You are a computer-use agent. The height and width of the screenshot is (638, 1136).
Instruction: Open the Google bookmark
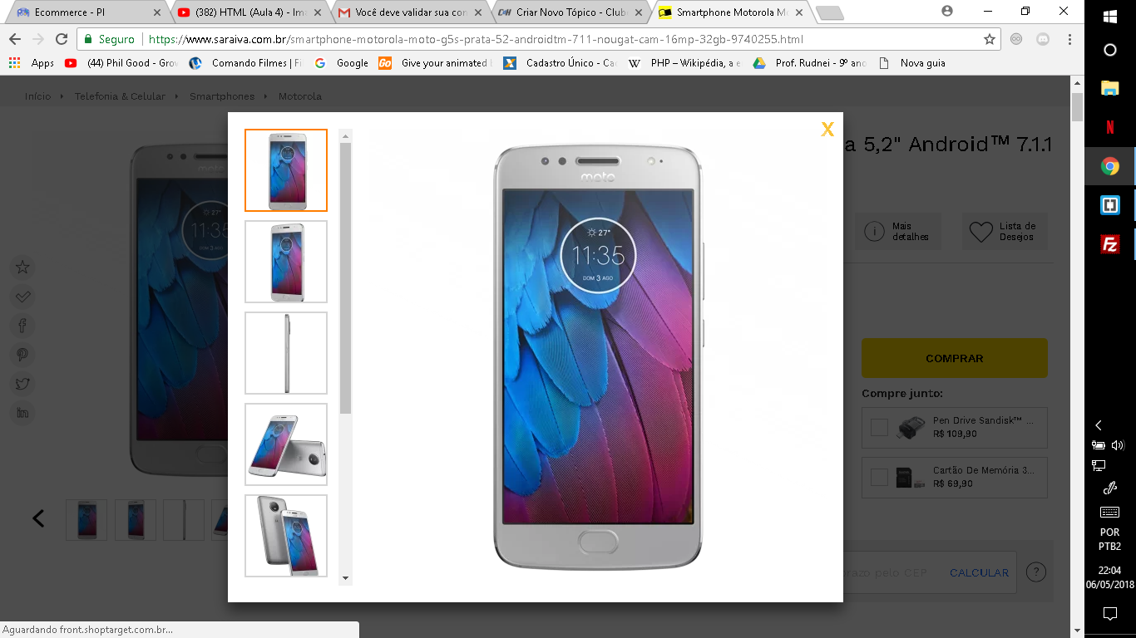[341, 63]
